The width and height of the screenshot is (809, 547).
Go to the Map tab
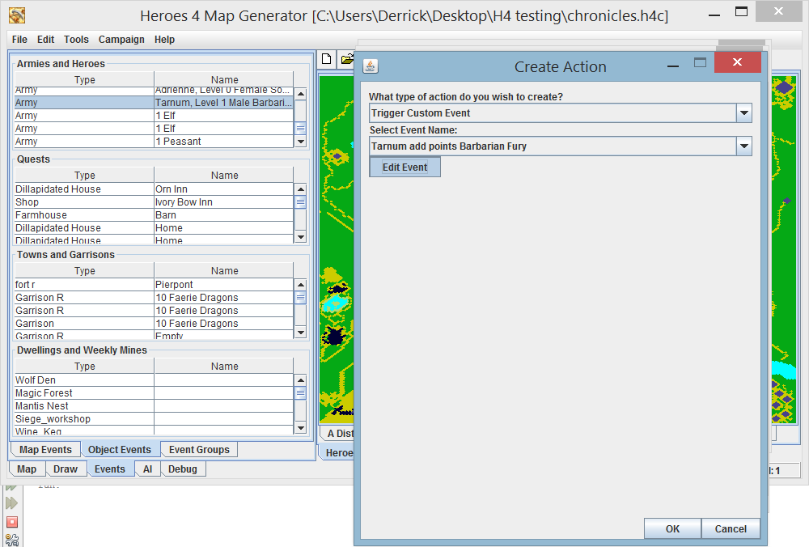pos(27,469)
